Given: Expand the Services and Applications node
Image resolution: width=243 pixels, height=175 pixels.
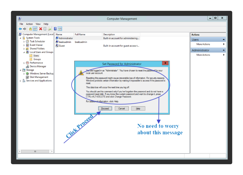Looking at the screenshot, I should click(x=20, y=81).
